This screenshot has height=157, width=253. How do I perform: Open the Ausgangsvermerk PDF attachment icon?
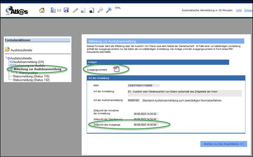click(116, 69)
